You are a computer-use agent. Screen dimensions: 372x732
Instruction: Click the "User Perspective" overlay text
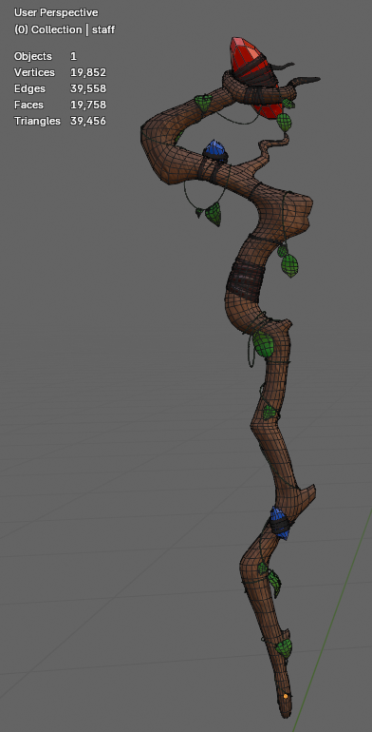pos(56,12)
